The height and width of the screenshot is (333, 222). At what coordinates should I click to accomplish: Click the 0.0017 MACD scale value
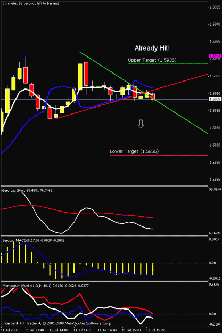click(215, 239)
